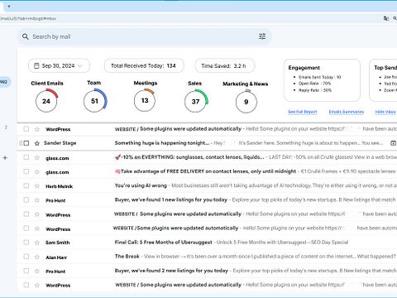Click the plus icon in left sidebar
397x298 pixels.
click(5, 158)
